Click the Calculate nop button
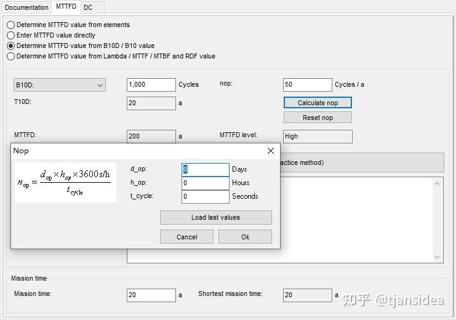Screen dimensions: 456x320 318,103
